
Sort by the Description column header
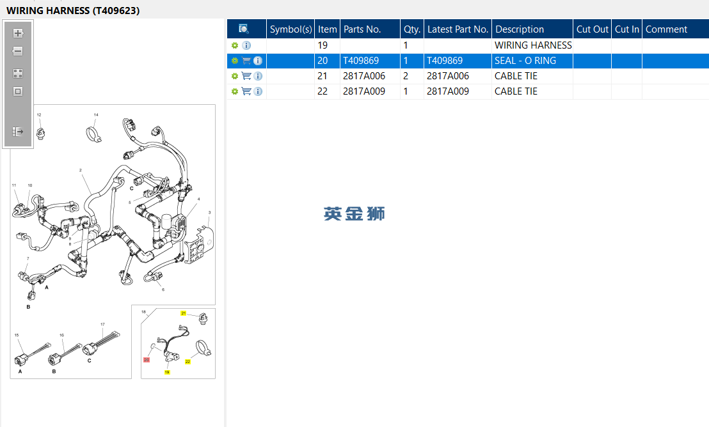coord(532,29)
